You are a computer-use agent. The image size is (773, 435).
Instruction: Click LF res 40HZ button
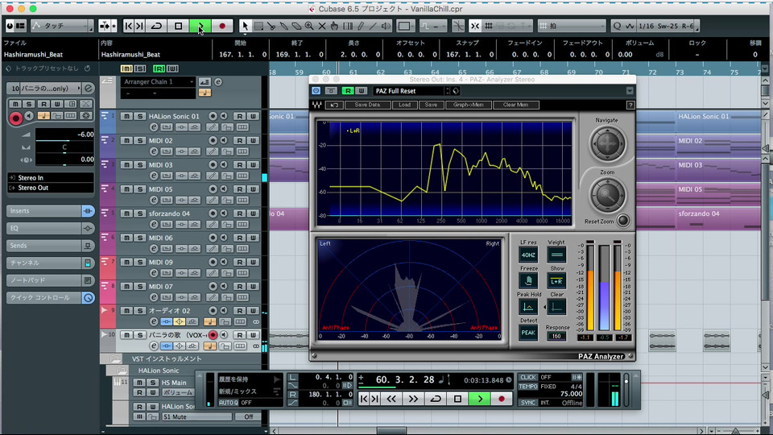point(528,255)
